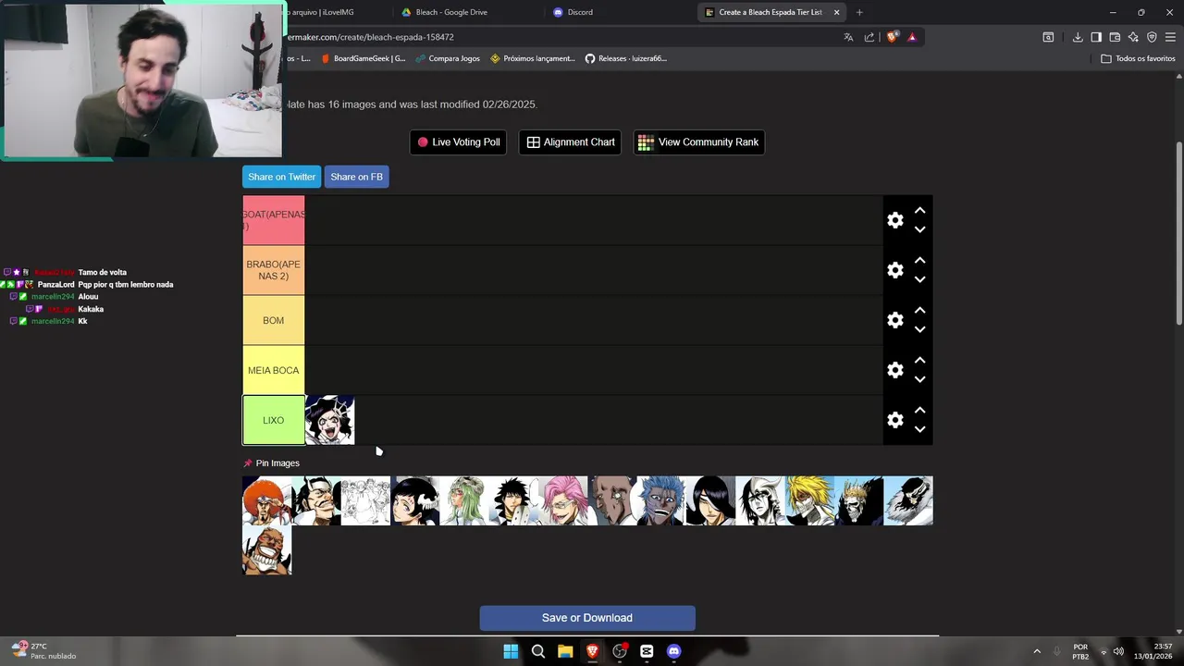Pick the blonde-haired character thumbnail
This screenshot has width=1184, height=666.
click(809, 500)
